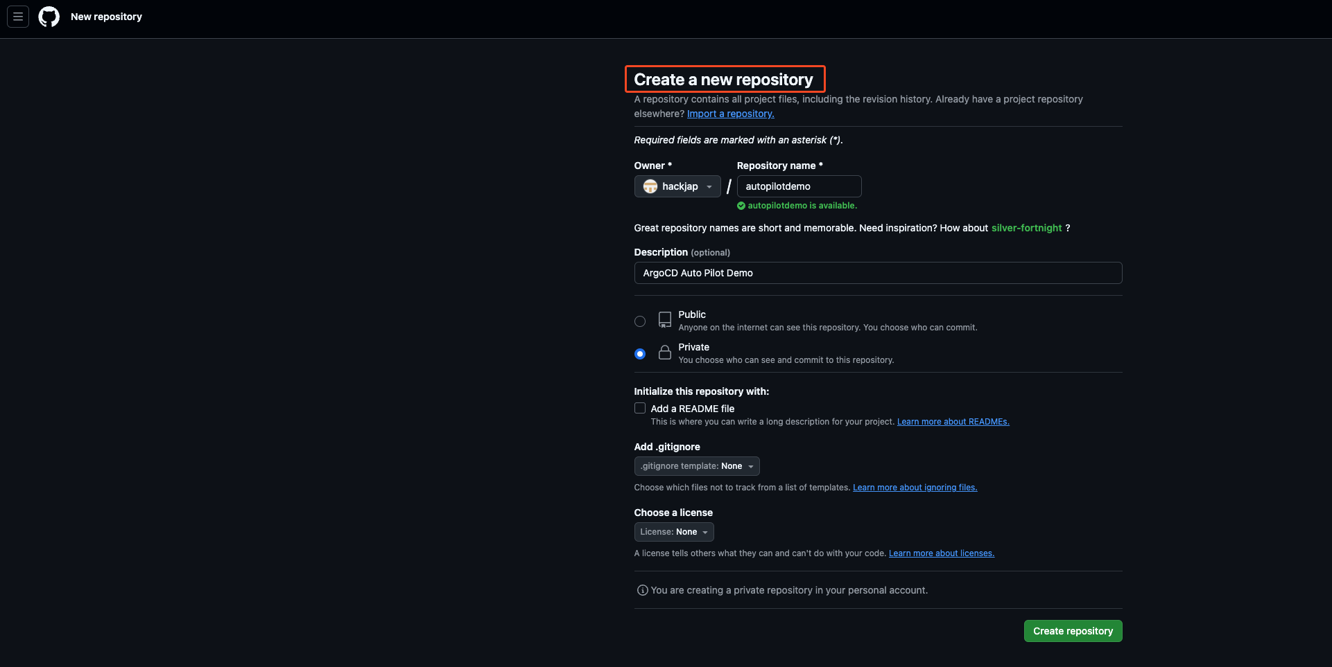Viewport: 1332px width, 667px height.
Task: Use suggested name silver-fortnight
Action: click(1026, 228)
